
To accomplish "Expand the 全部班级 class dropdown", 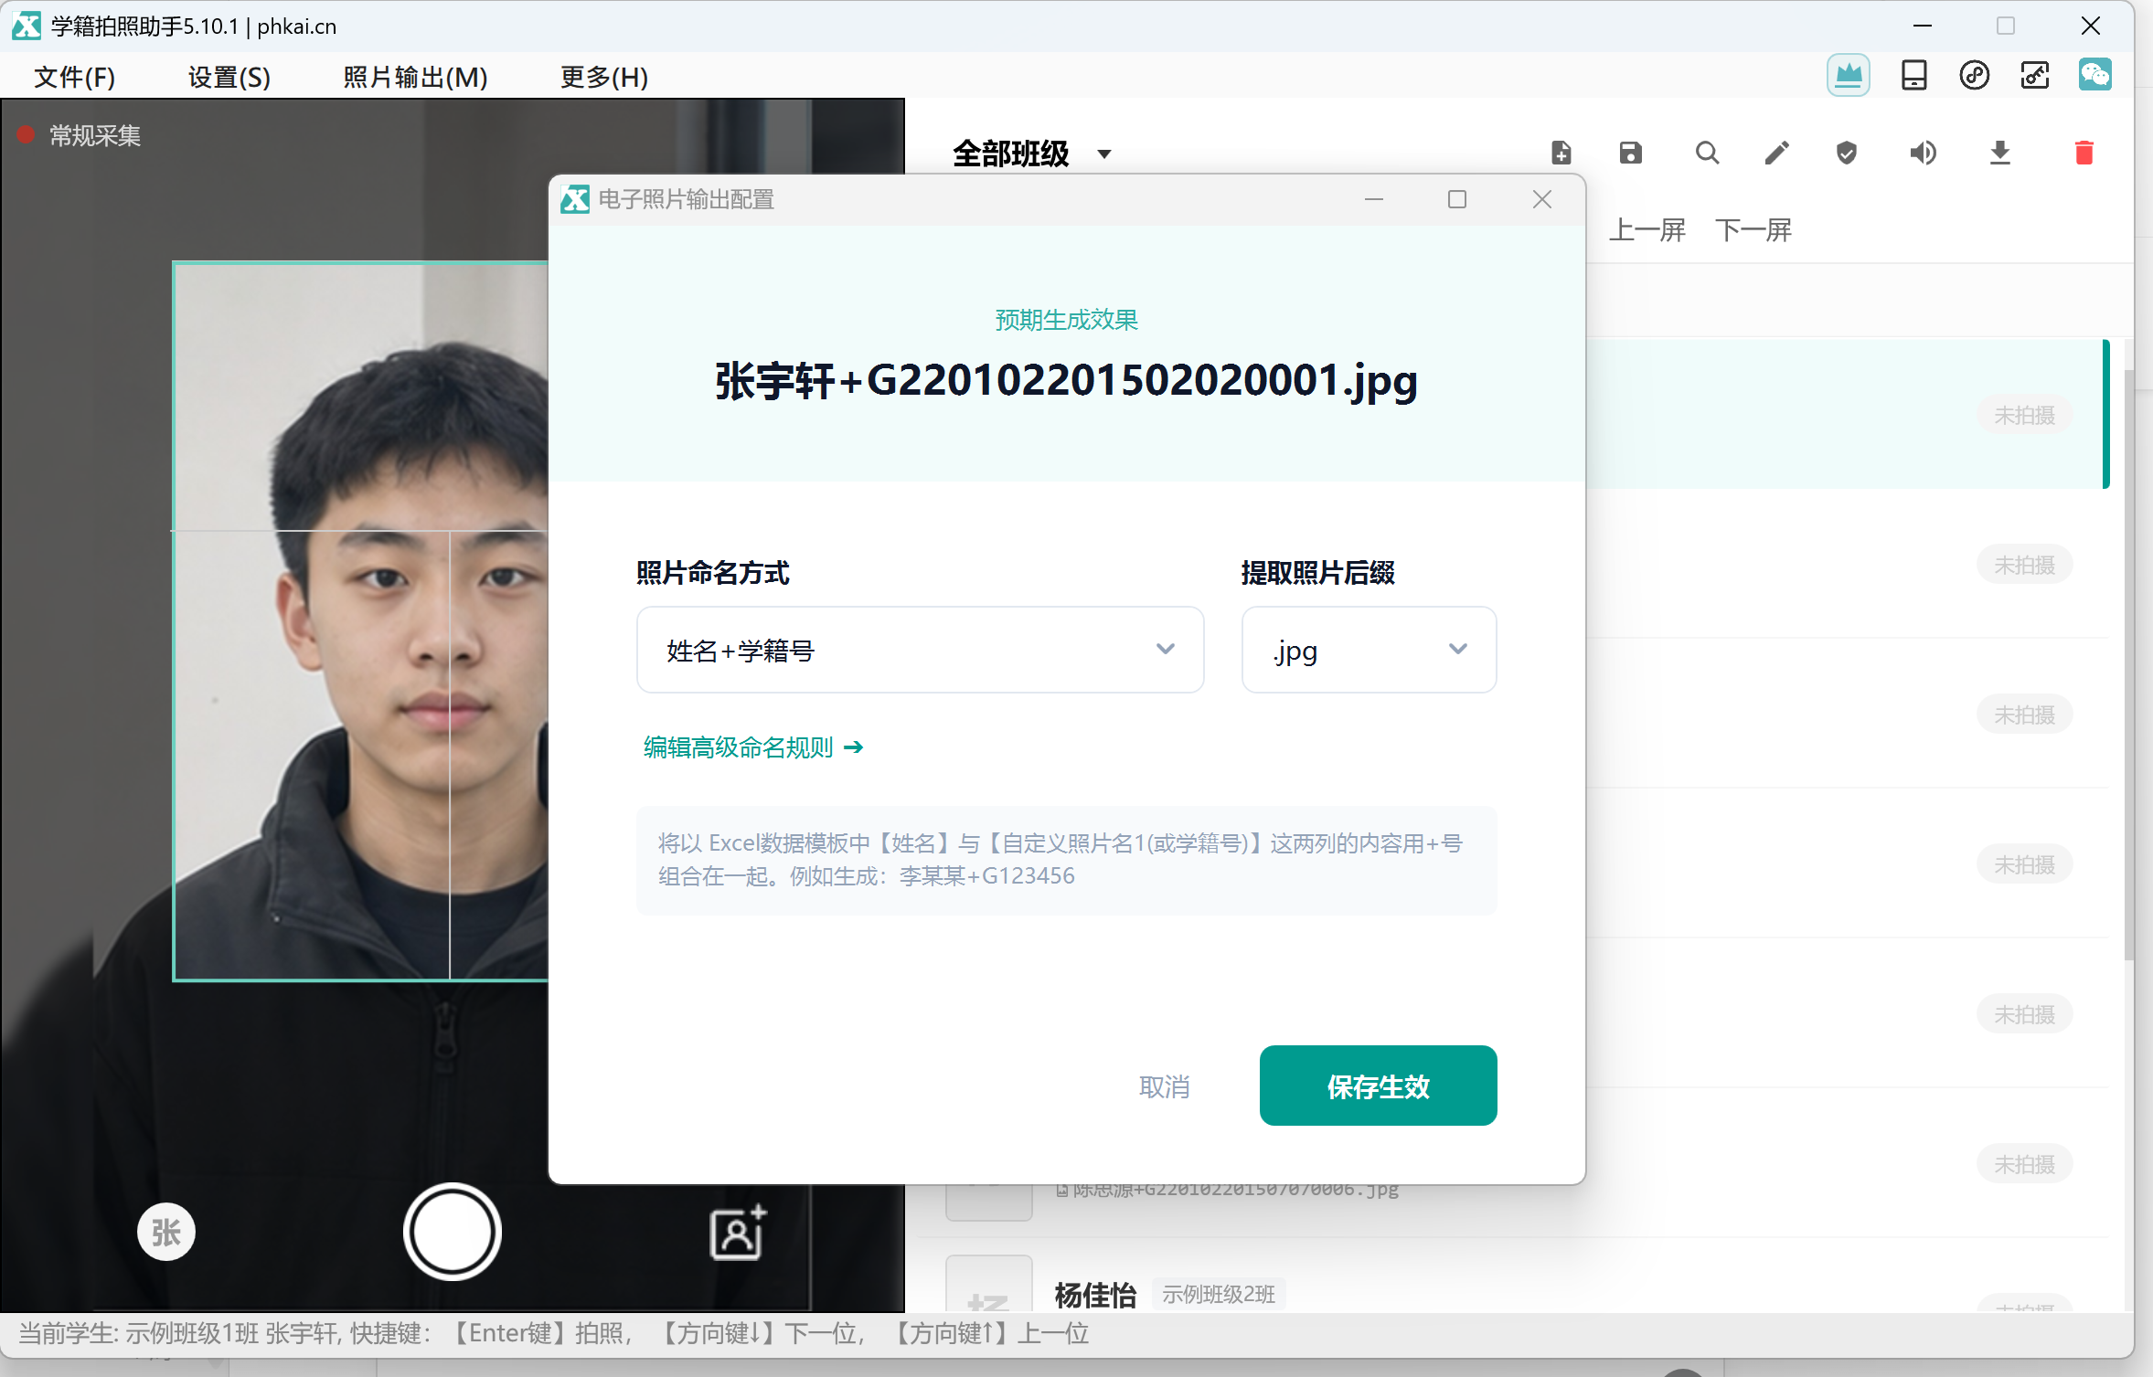I will (1031, 154).
